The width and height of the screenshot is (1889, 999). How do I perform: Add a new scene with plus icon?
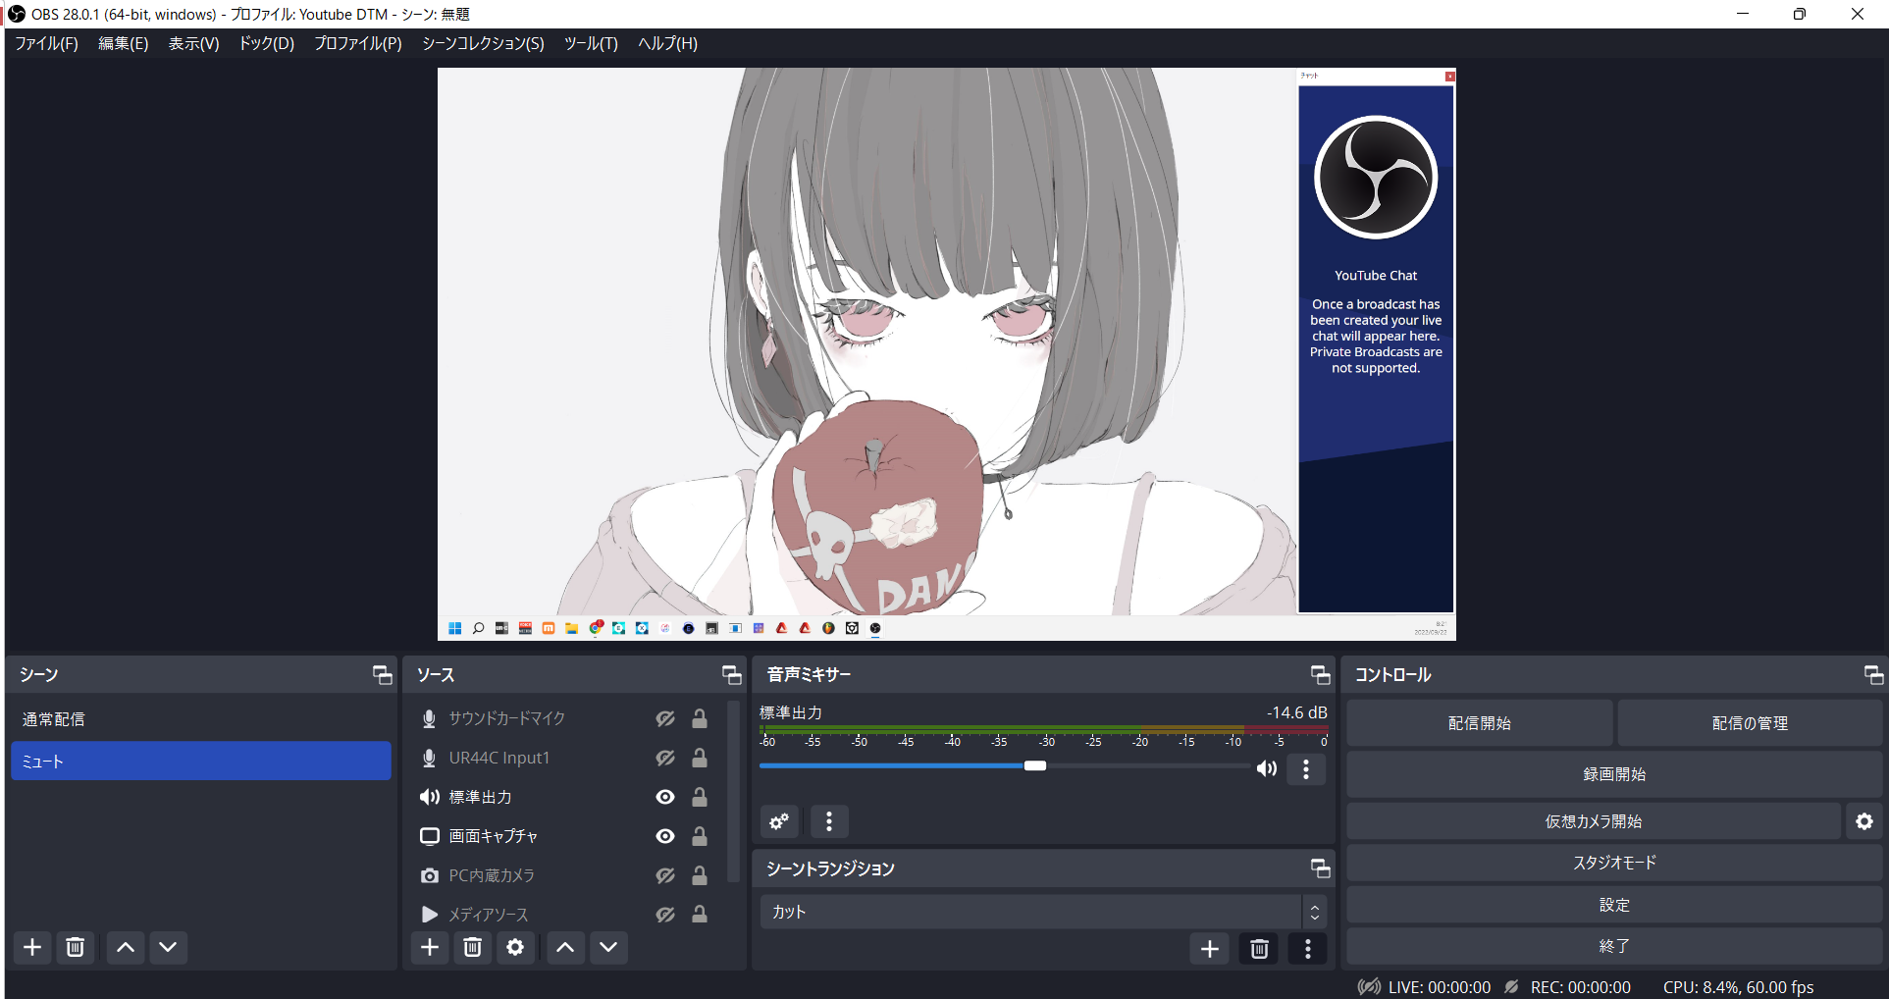pyautogui.click(x=32, y=947)
